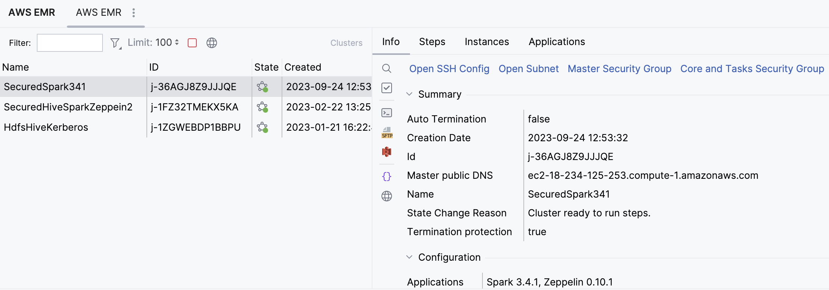Toggle the checkmark box icon in Info sidebar

[386, 88]
